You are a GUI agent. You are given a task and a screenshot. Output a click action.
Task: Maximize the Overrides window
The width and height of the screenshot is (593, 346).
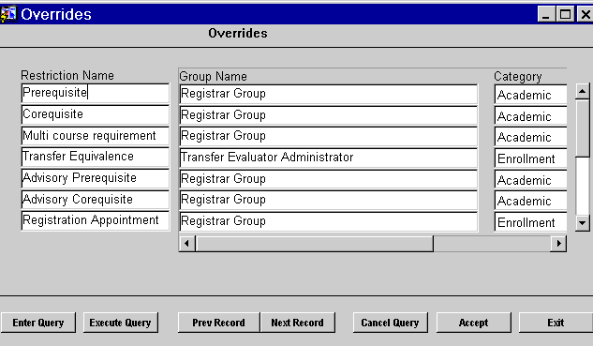tap(565, 14)
